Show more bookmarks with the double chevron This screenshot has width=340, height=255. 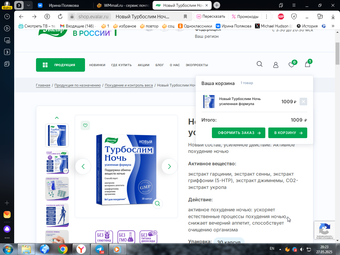pyautogui.click(x=333, y=26)
